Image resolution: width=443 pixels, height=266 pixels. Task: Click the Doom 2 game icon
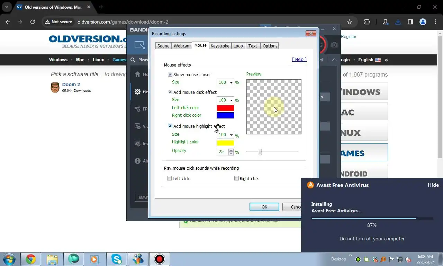(x=55, y=87)
